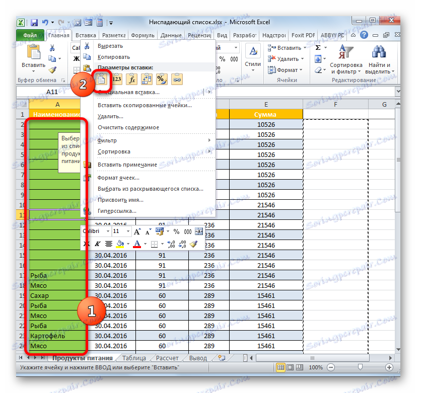The width and height of the screenshot is (424, 393).
Task: Toggle Comma Style 000 on mini toolbar
Action: pos(188,231)
